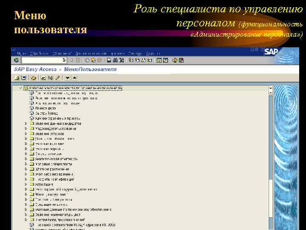
Task: Click the Add to Favorites icon
Action: click(x=43, y=78)
